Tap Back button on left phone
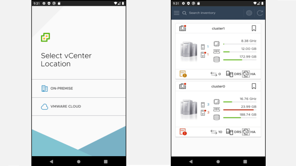This screenshot has width=296, height=166. (51, 161)
